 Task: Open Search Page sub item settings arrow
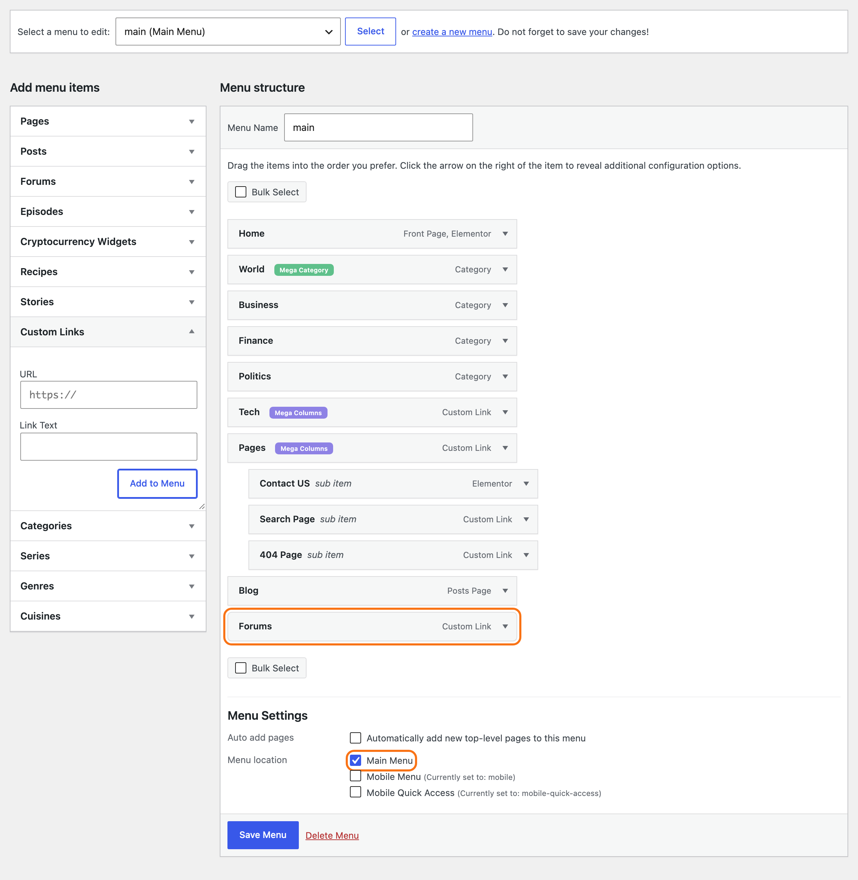[x=526, y=519]
